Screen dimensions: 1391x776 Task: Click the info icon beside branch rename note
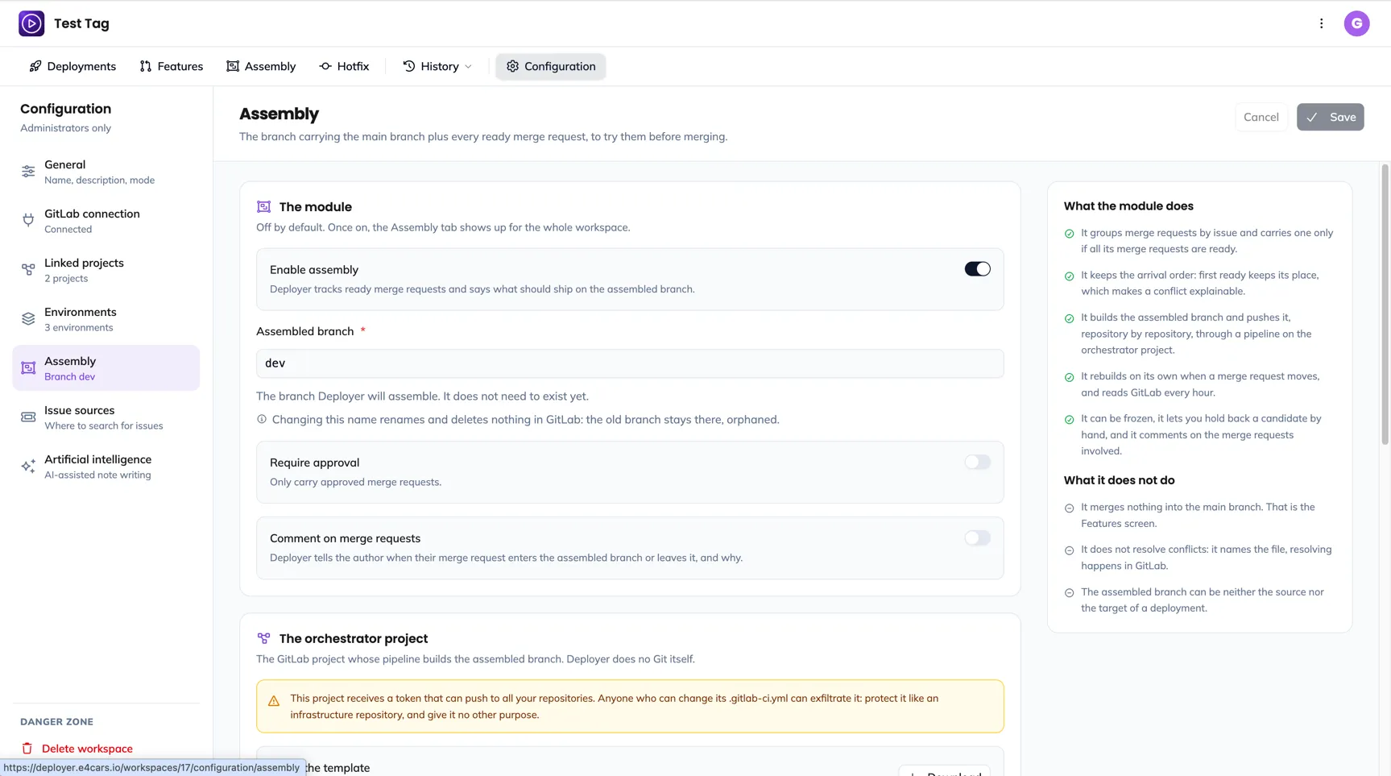coord(262,419)
